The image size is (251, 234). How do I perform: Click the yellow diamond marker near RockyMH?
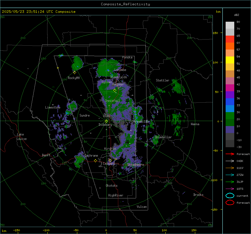(74, 73)
